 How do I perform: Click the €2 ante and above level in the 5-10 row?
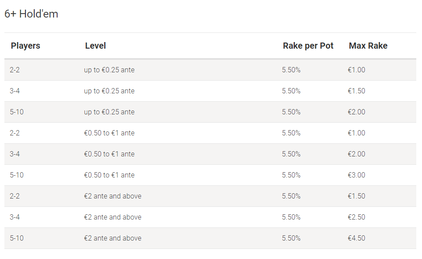coord(113,238)
